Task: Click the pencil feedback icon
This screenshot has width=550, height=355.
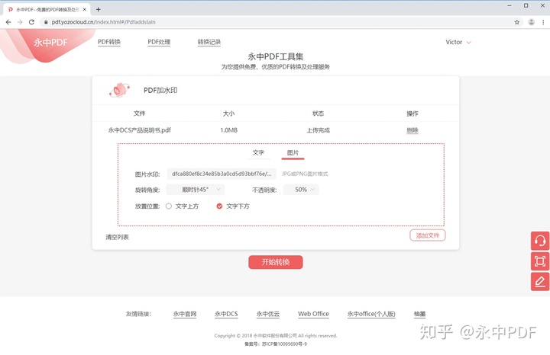Action: tap(540, 282)
